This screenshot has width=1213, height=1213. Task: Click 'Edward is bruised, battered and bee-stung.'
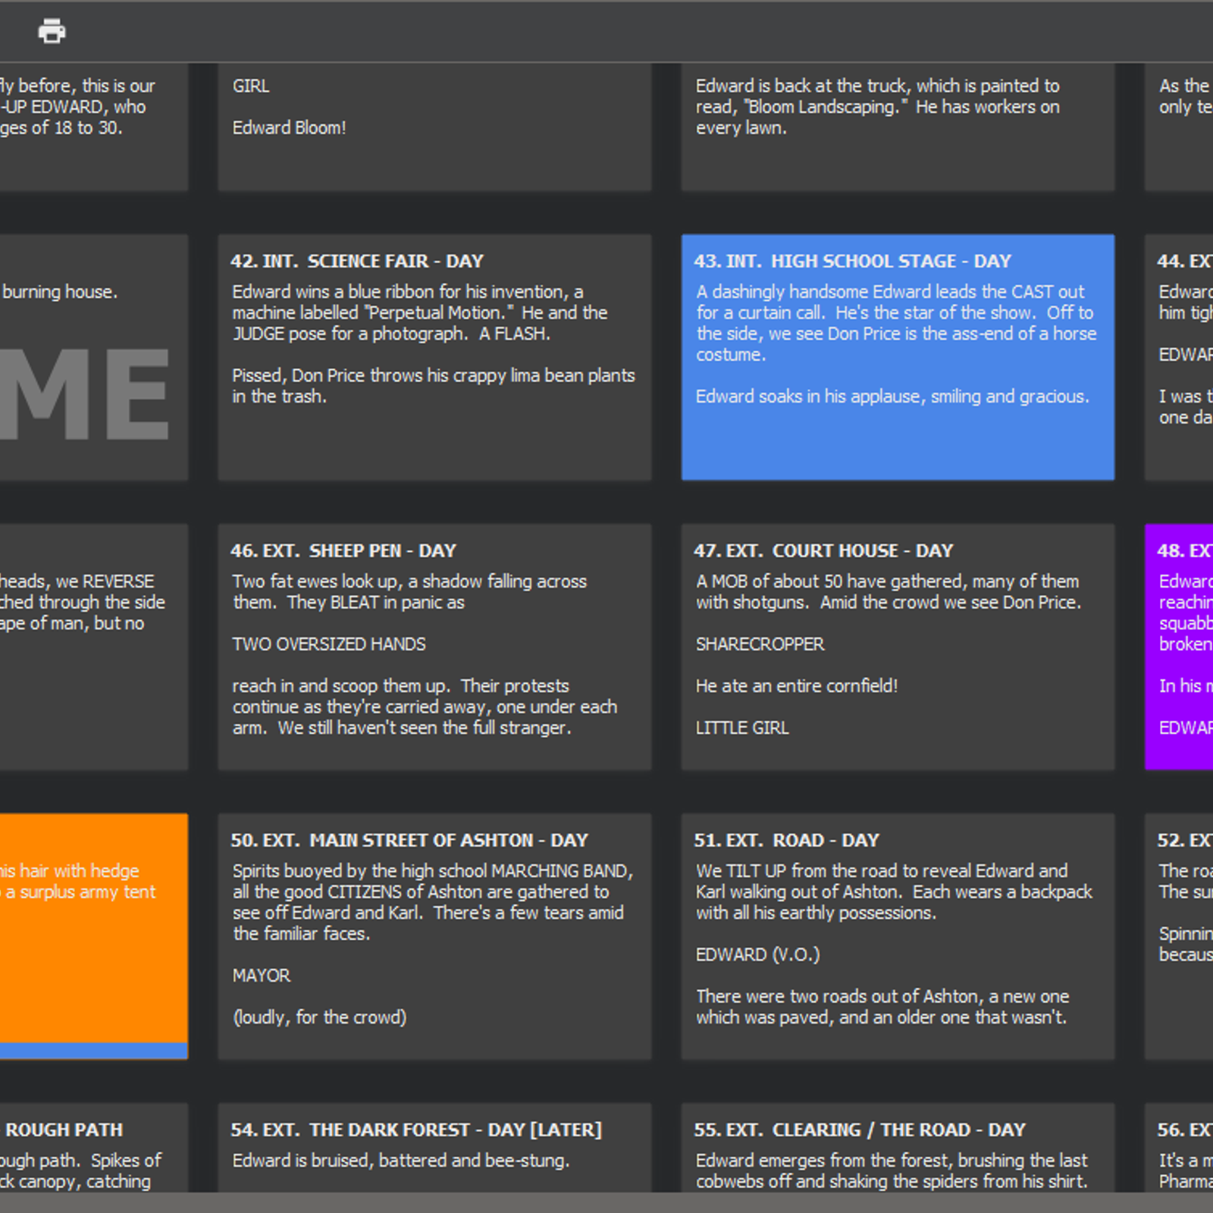pyautogui.click(x=400, y=1161)
